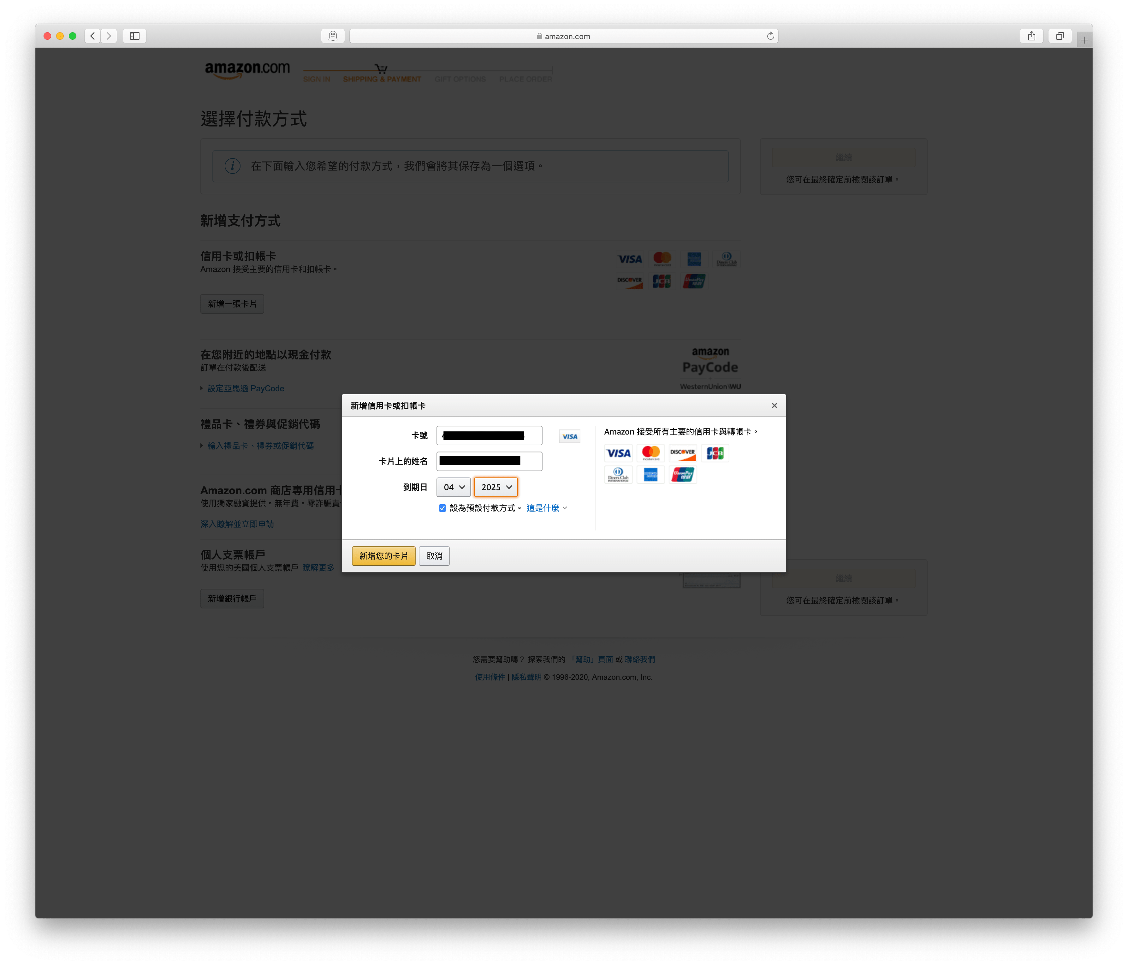Image resolution: width=1128 pixels, height=965 pixels.
Task: Close the add credit card dialog
Action: [774, 406]
